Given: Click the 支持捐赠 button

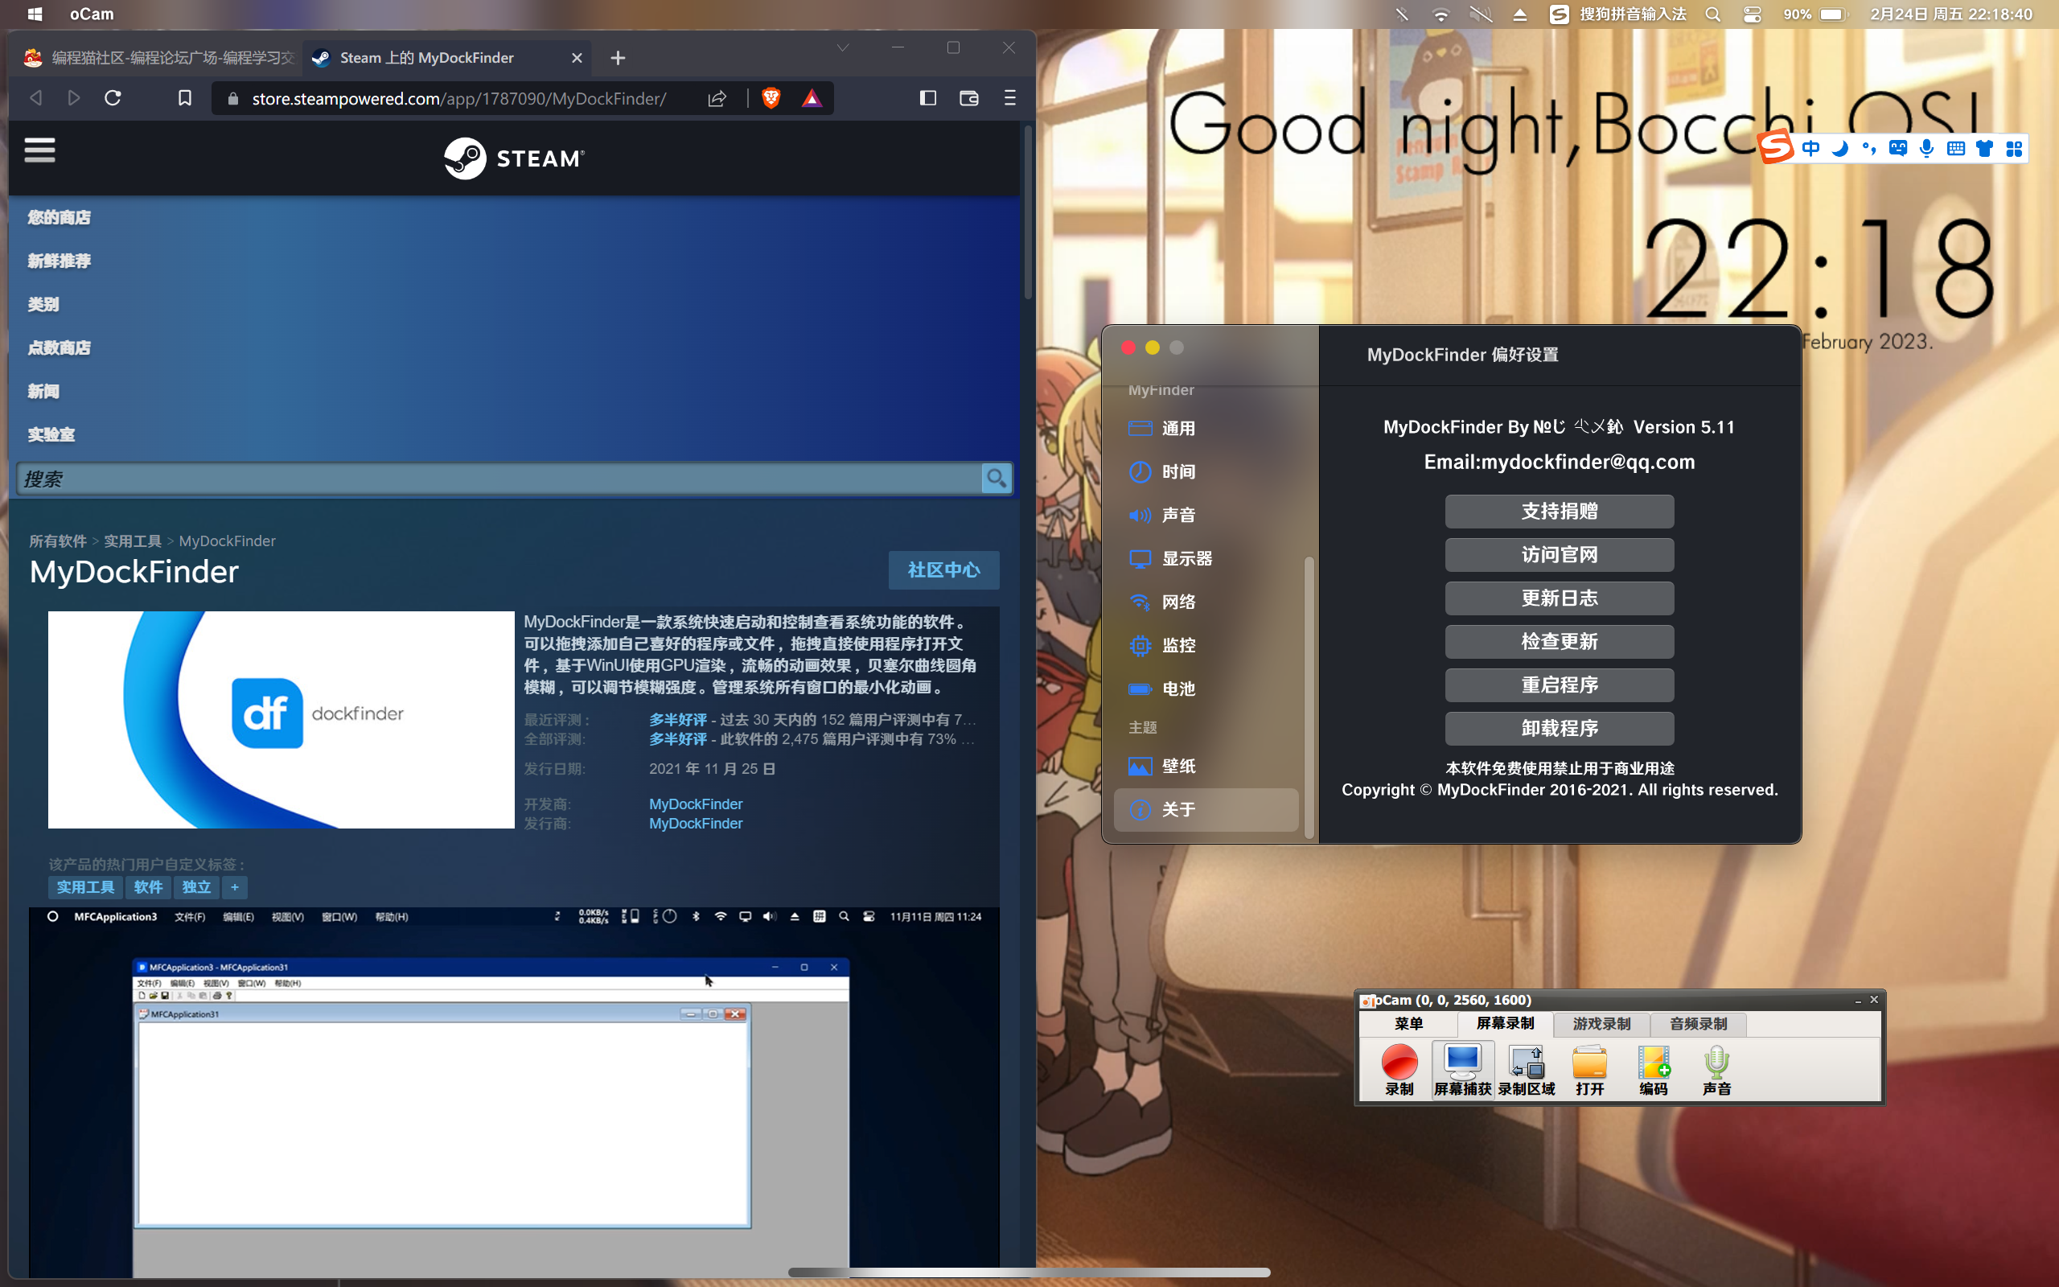Looking at the screenshot, I should (x=1559, y=512).
